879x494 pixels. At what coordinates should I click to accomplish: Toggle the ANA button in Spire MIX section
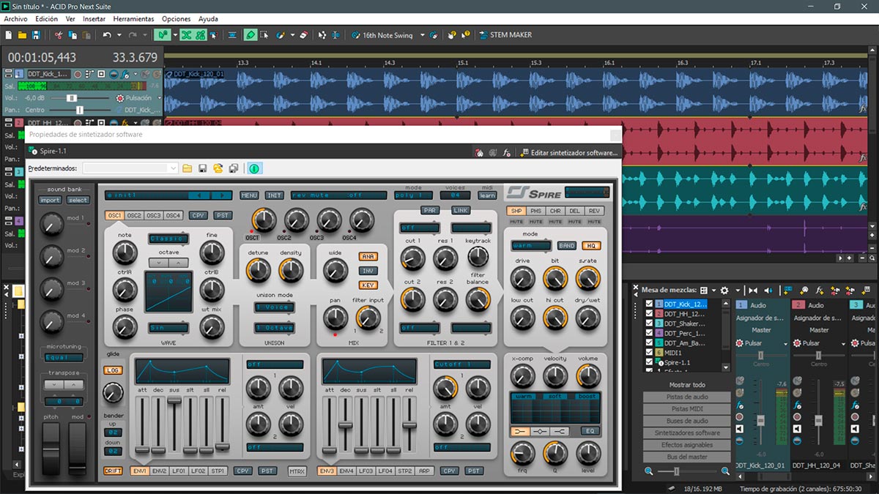[x=368, y=256]
